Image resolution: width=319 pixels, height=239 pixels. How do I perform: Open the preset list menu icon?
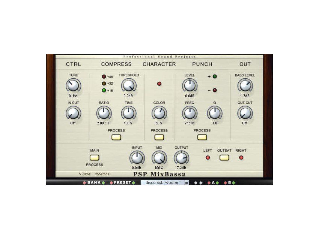click(187, 182)
